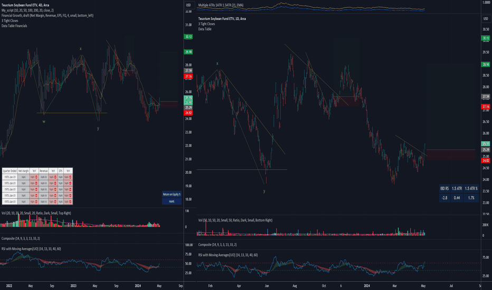The image size is (492, 290).
Task: Click the gray 25.29 price label, left scale
Action: pyautogui.click(x=188, y=108)
